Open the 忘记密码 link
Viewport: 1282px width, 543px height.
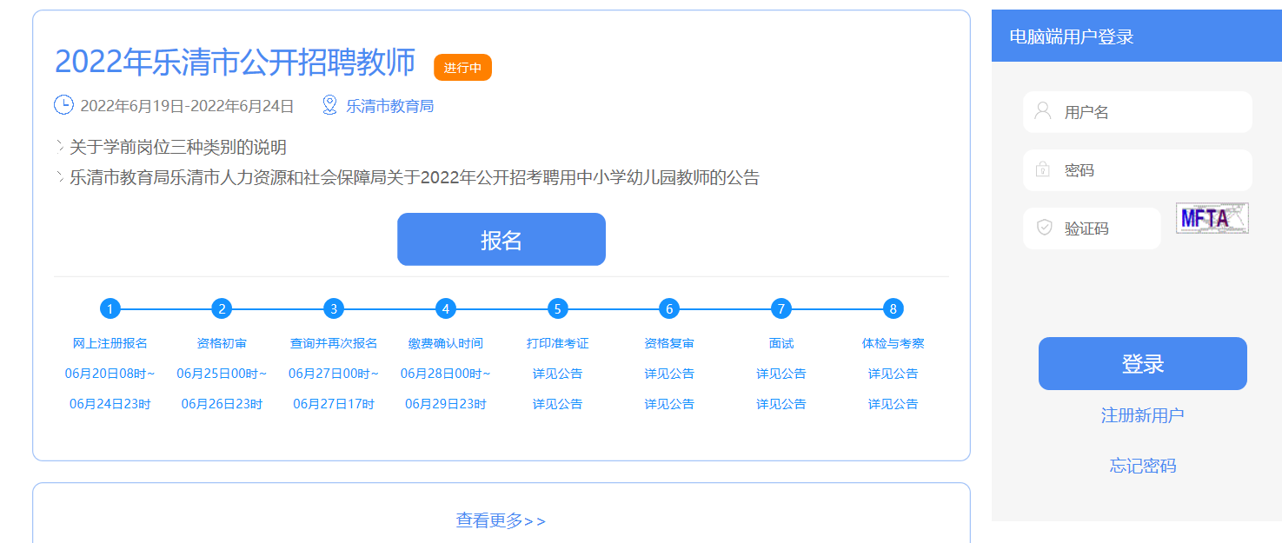click(1142, 466)
